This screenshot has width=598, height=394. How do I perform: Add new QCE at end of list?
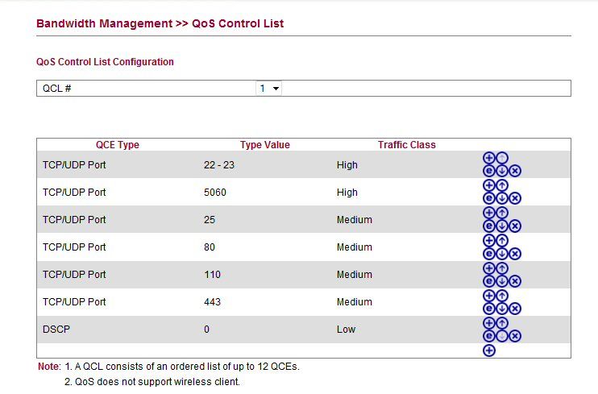489,350
